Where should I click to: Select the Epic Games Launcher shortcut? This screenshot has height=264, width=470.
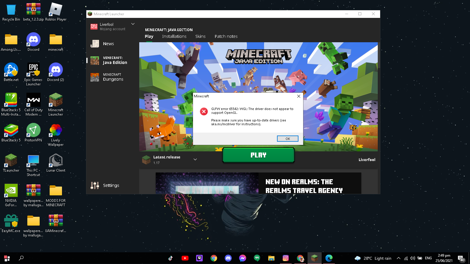pos(33,75)
